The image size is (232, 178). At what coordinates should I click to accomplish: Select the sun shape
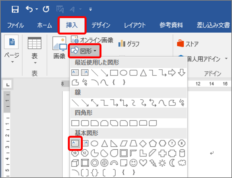click(x=162, y=163)
